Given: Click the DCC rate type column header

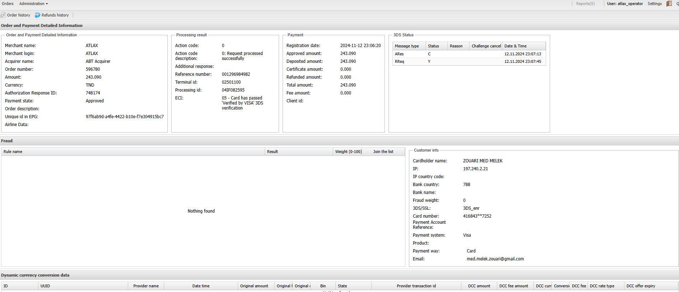Looking at the screenshot, I should pos(602,286).
